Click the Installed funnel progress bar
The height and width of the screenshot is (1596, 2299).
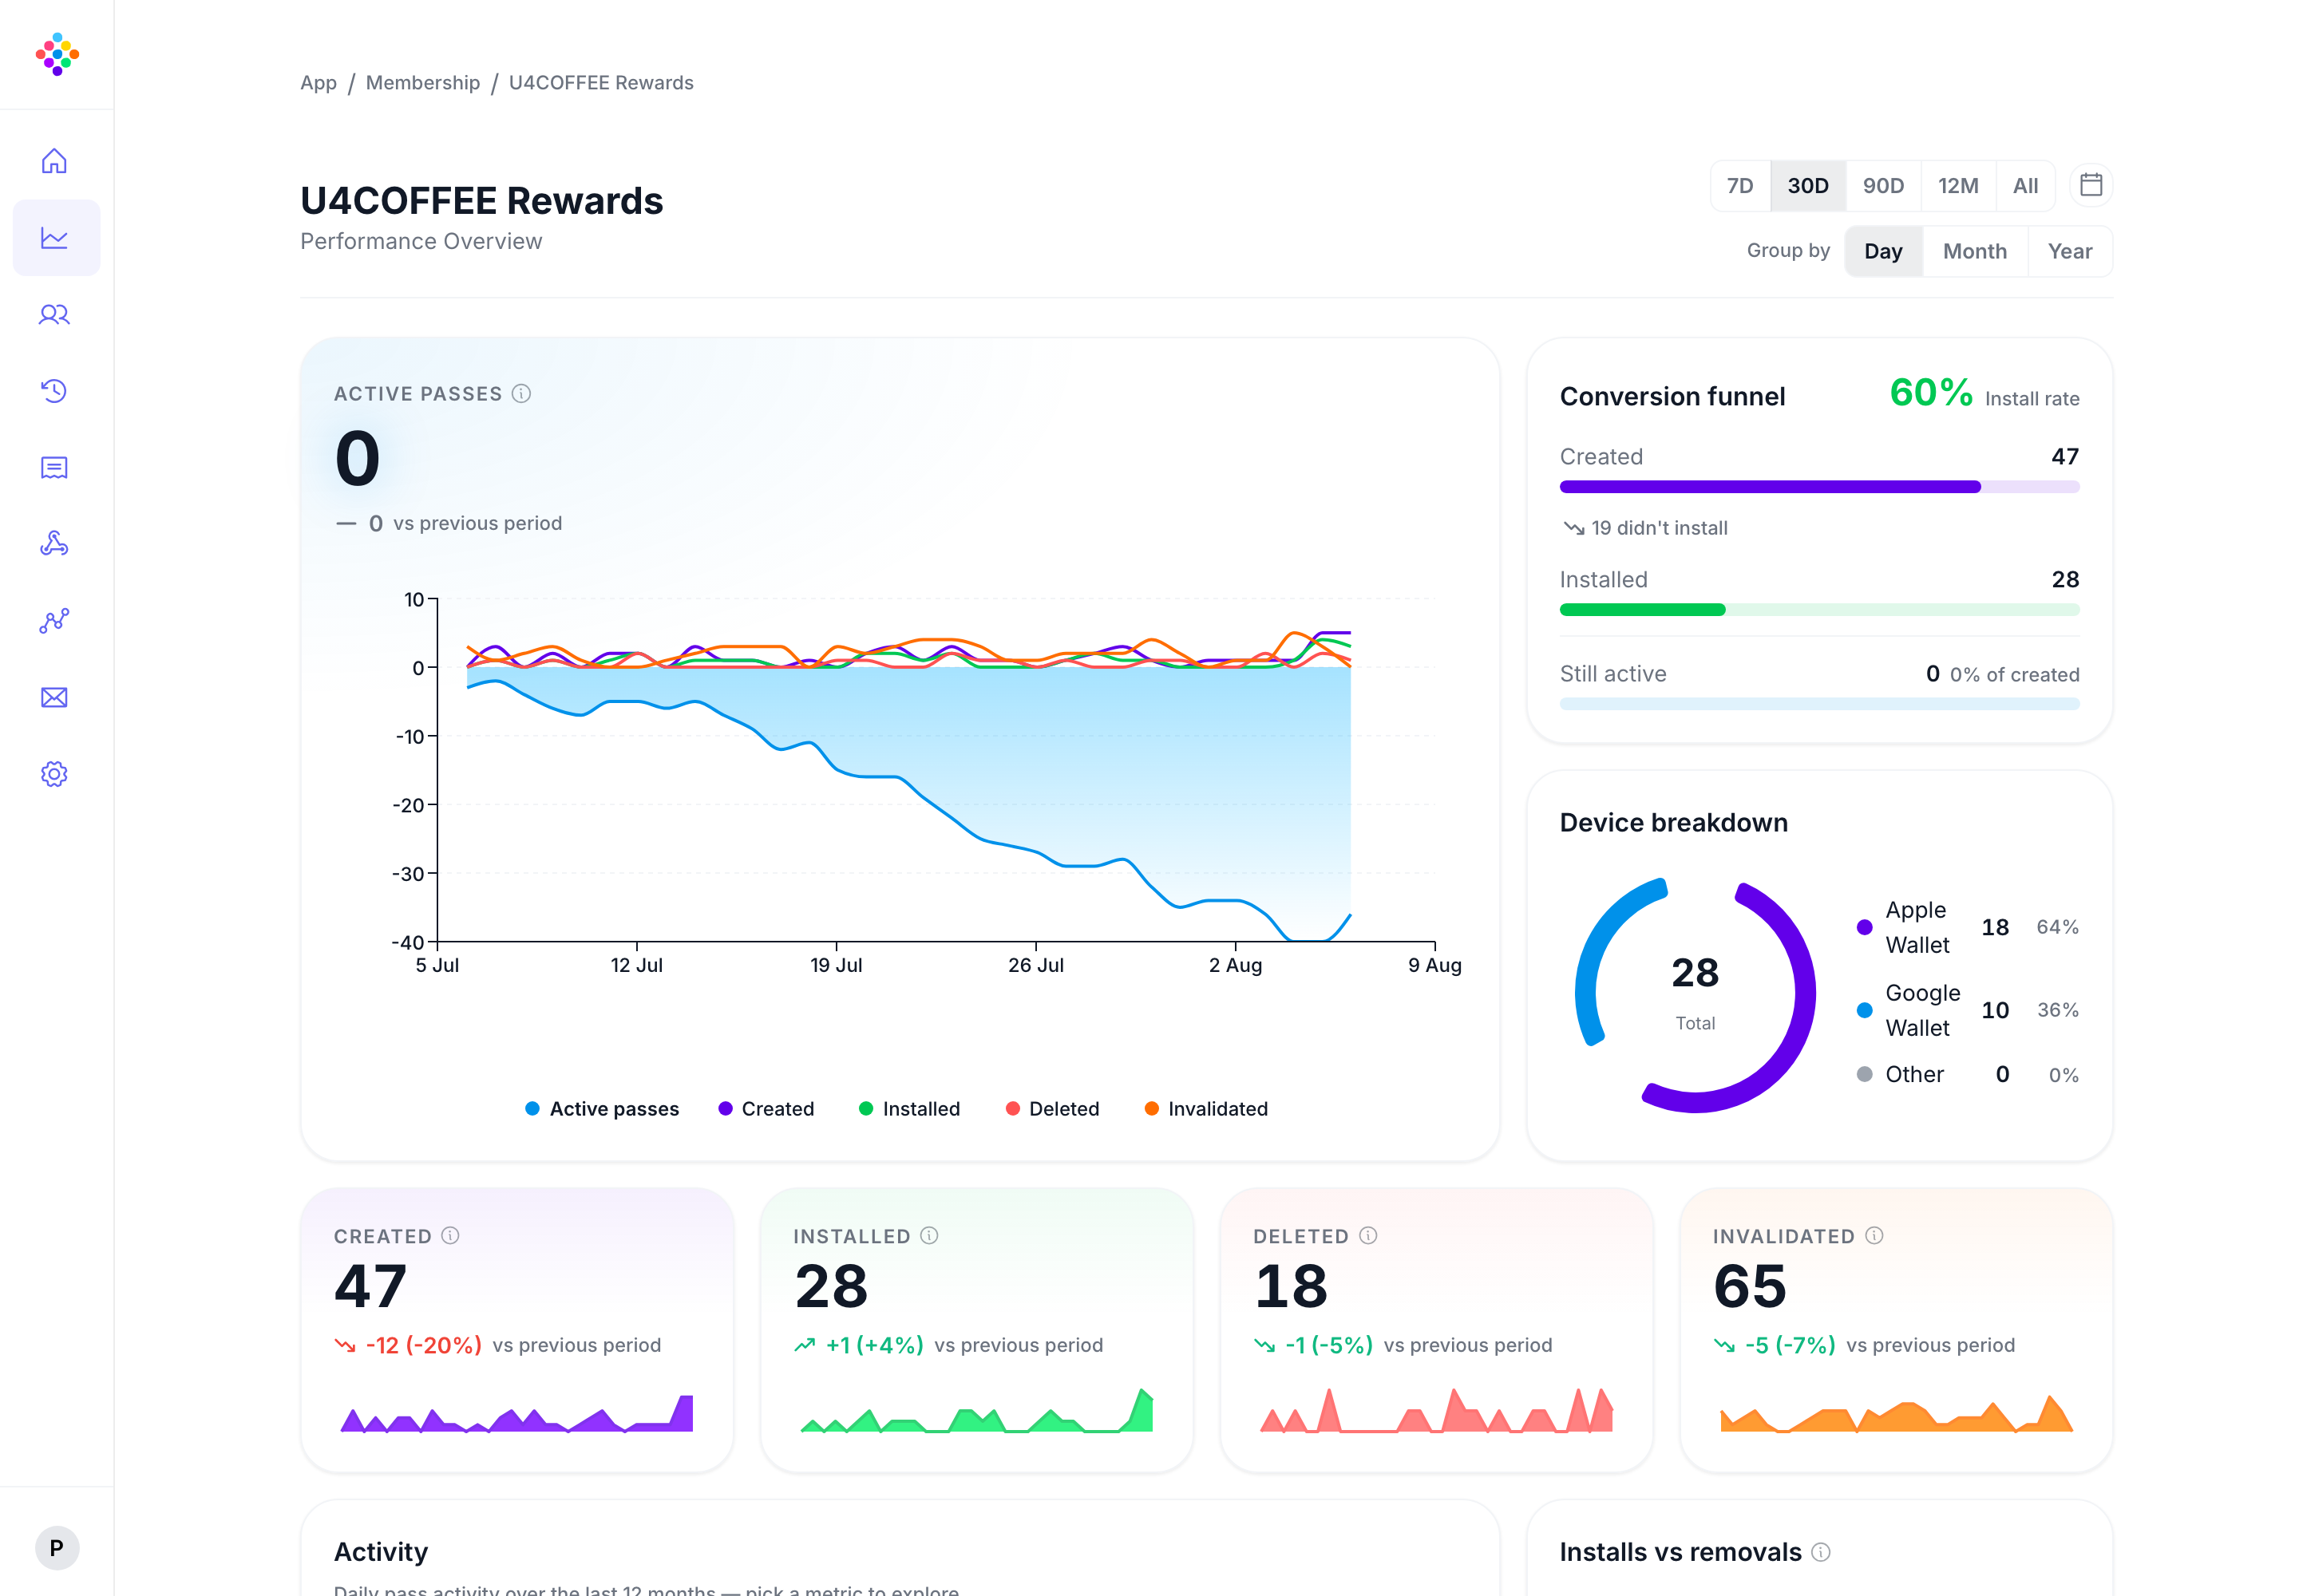[x=1818, y=609]
